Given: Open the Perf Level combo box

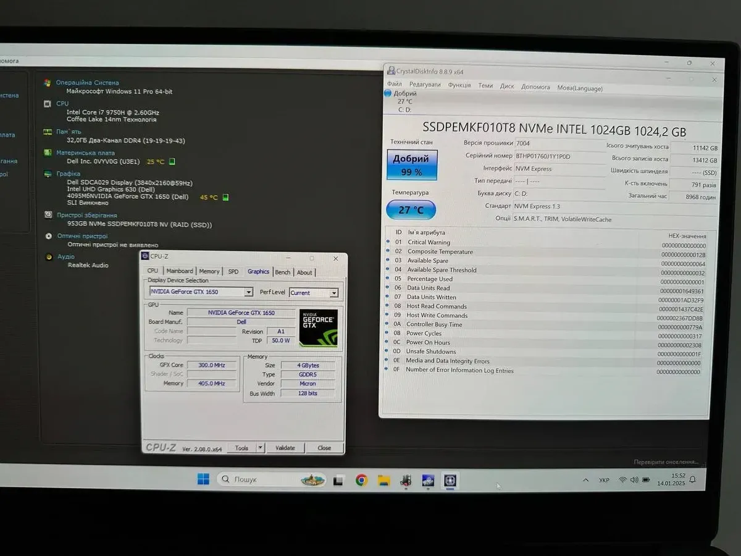Looking at the screenshot, I should (333, 293).
